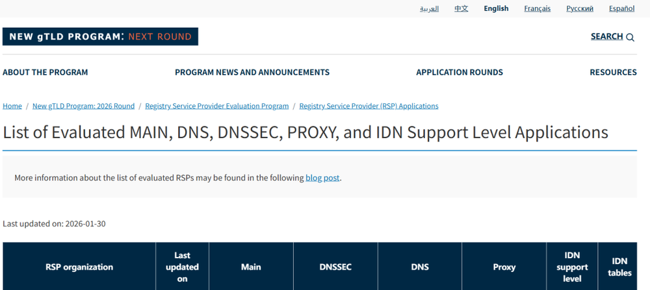
Task: Click the SEARCH text link
Action: (x=606, y=36)
